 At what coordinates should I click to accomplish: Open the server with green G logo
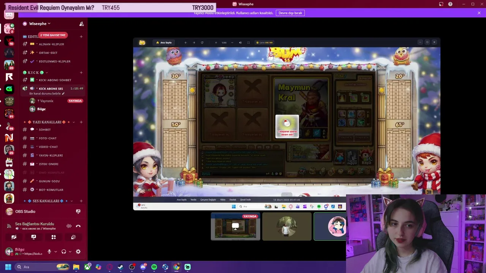point(9,89)
